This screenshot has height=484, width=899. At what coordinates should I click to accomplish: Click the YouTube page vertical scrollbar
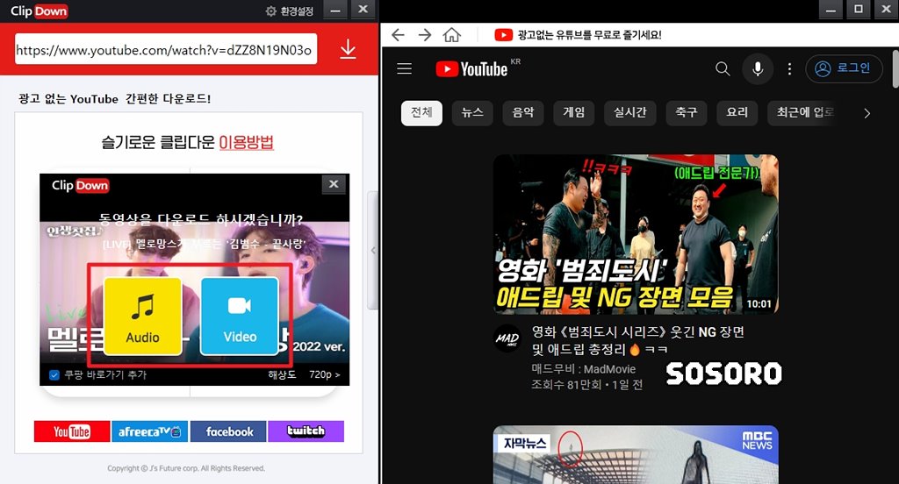pos(895,68)
